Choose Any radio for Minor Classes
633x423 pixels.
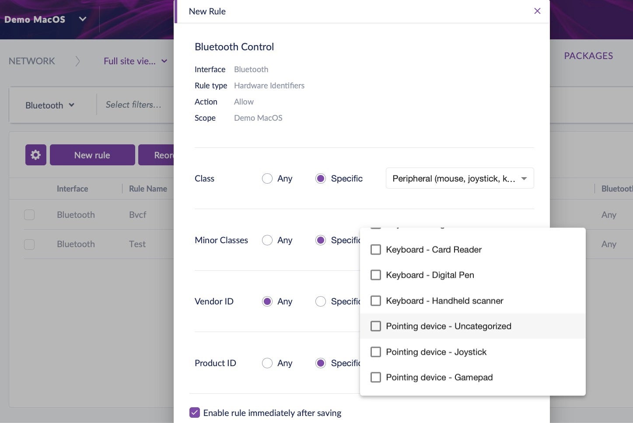(x=267, y=240)
